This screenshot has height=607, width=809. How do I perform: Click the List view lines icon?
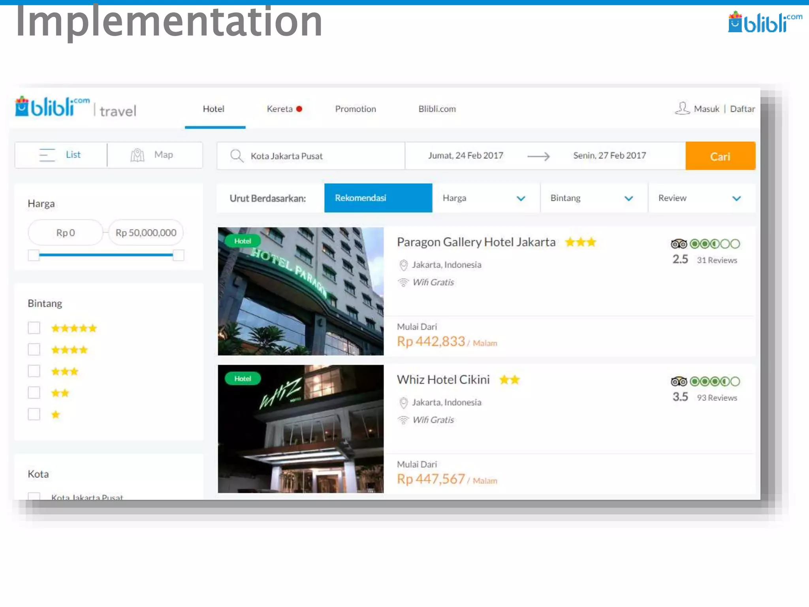pyautogui.click(x=47, y=155)
